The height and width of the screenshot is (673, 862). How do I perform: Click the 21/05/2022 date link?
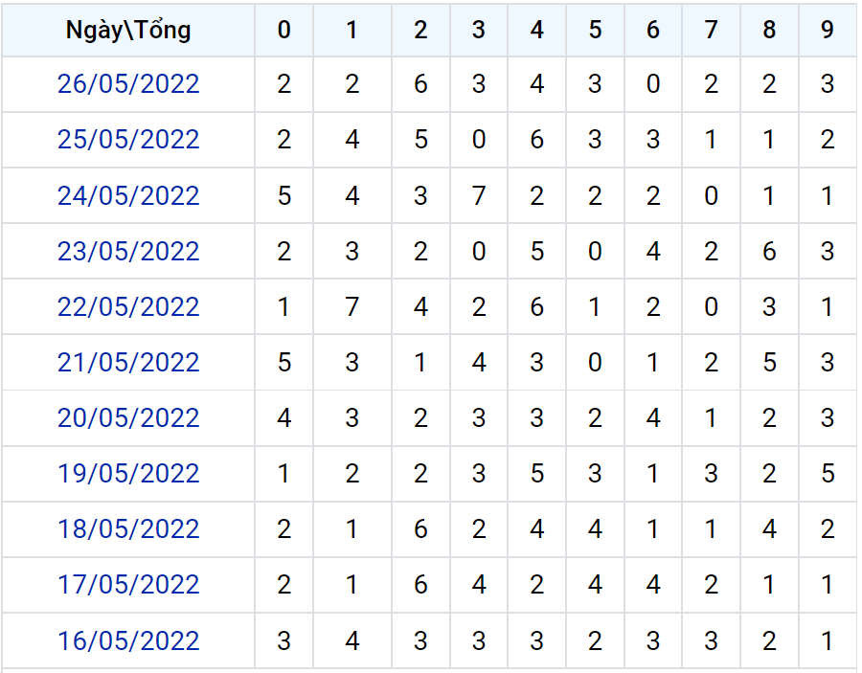tap(128, 363)
